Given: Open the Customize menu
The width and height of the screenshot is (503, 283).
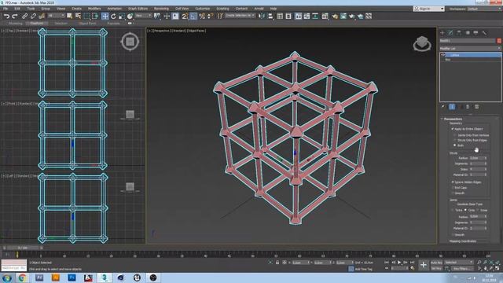Looking at the screenshot, I should pyautogui.click(x=203, y=9).
